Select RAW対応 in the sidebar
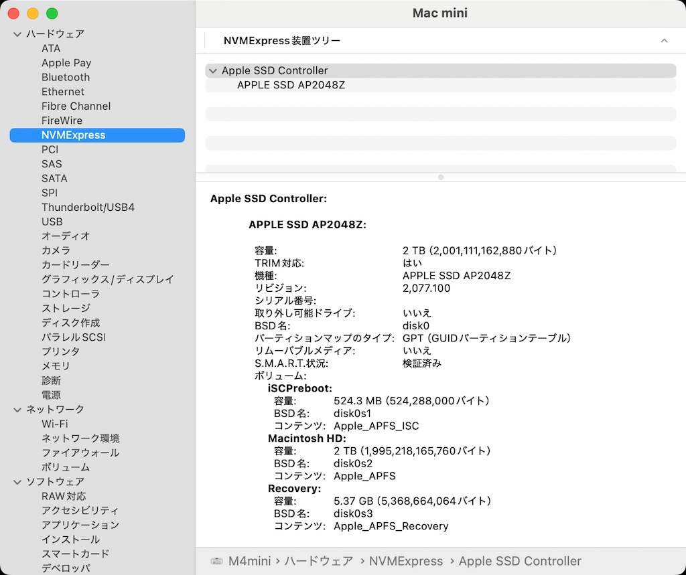 pyautogui.click(x=64, y=496)
